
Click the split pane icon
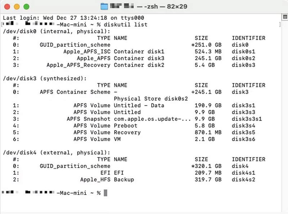(284, 18)
